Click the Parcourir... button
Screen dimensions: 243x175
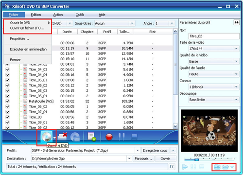(x=143, y=158)
